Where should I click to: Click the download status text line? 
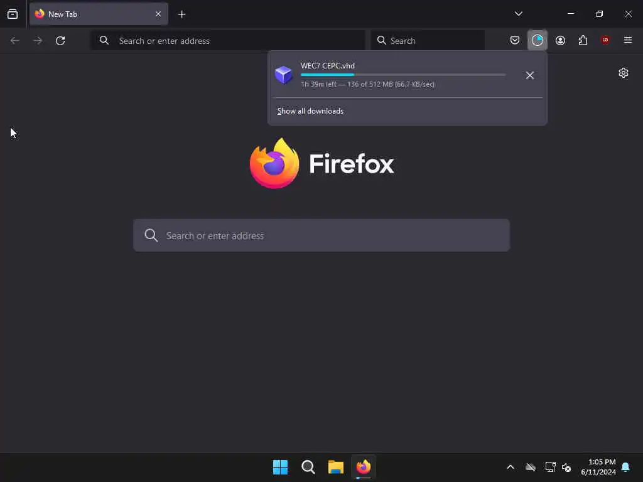click(367, 85)
